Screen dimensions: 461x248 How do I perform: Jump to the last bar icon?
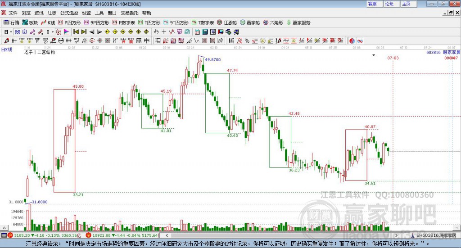[x=84, y=32]
